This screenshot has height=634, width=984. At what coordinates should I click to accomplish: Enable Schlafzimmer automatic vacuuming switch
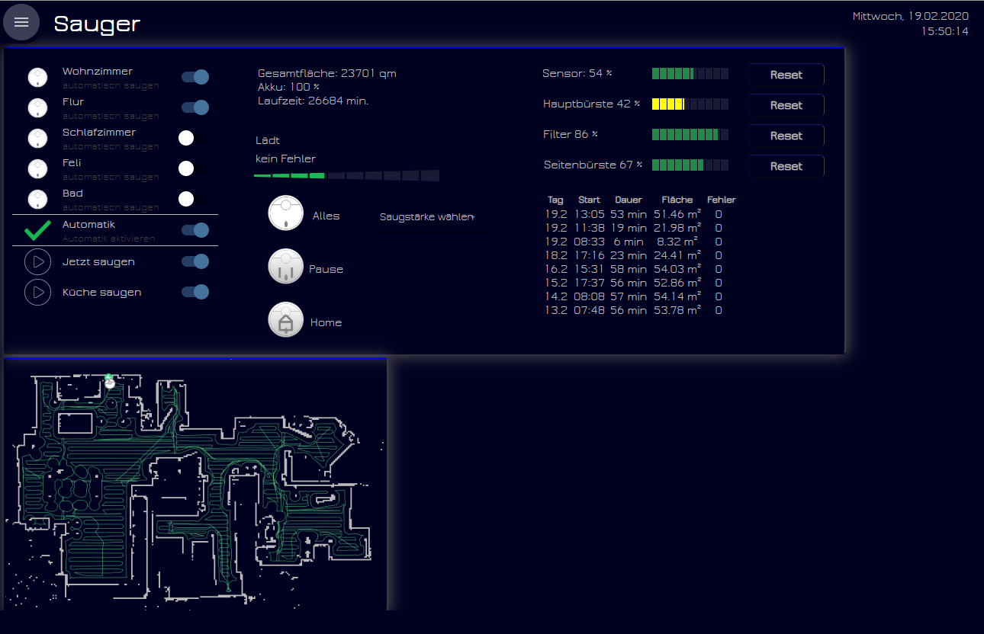[191, 138]
